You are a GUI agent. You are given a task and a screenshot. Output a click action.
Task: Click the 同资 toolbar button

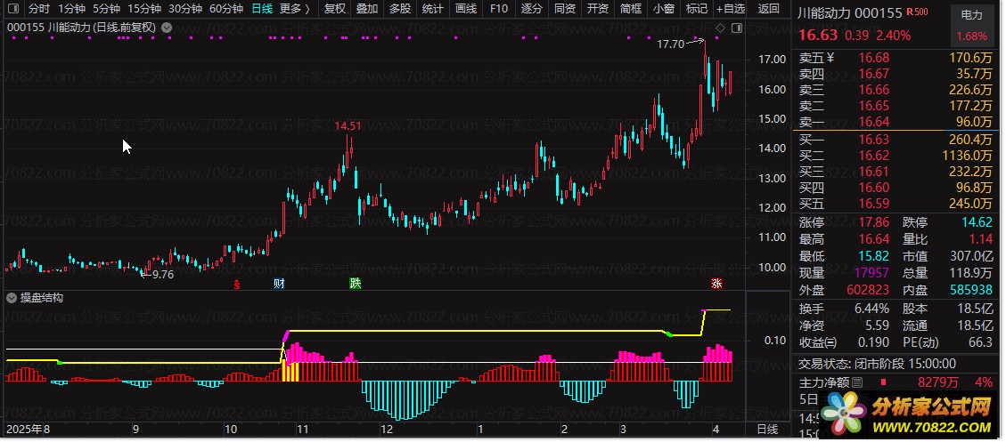564,9
